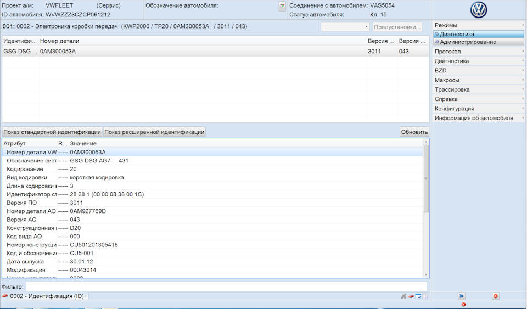The height and width of the screenshot is (309, 527).
Task: Click the scrollbar up arrow in attribute list
Action: [426, 142]
